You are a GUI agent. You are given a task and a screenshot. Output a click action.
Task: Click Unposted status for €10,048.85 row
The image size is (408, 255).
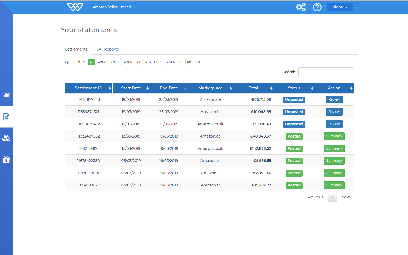click(x=294, y=112)
